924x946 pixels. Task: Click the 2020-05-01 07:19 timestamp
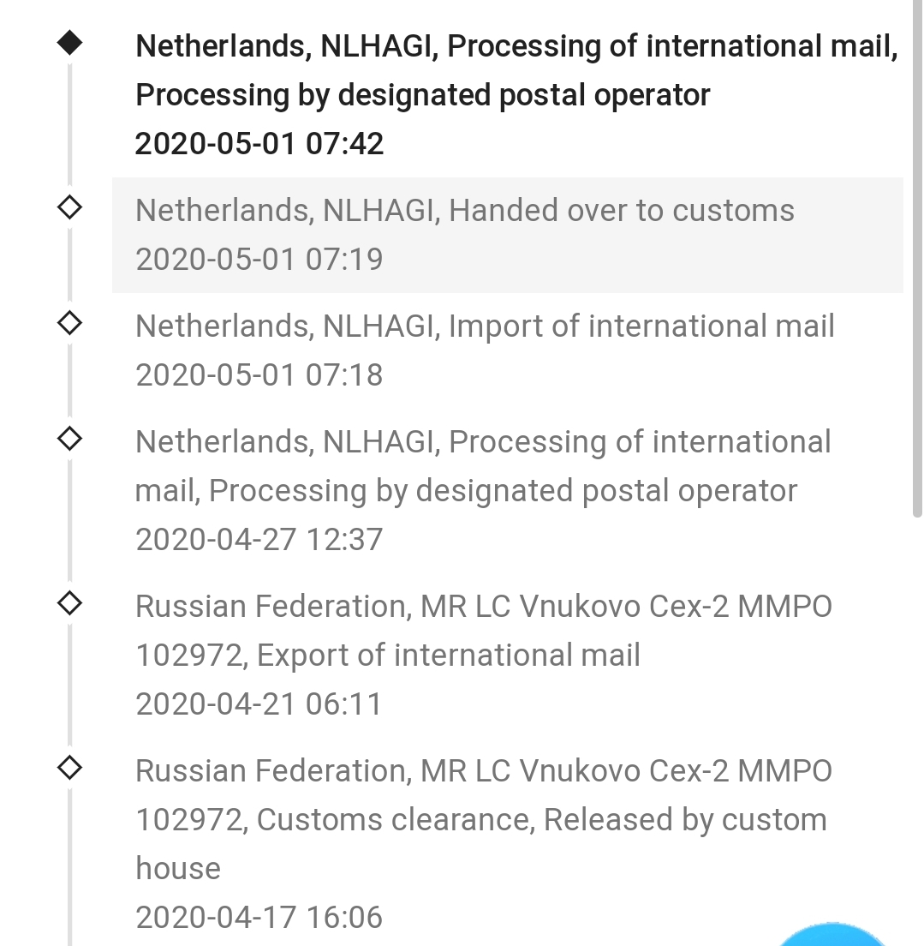[259, 260]
